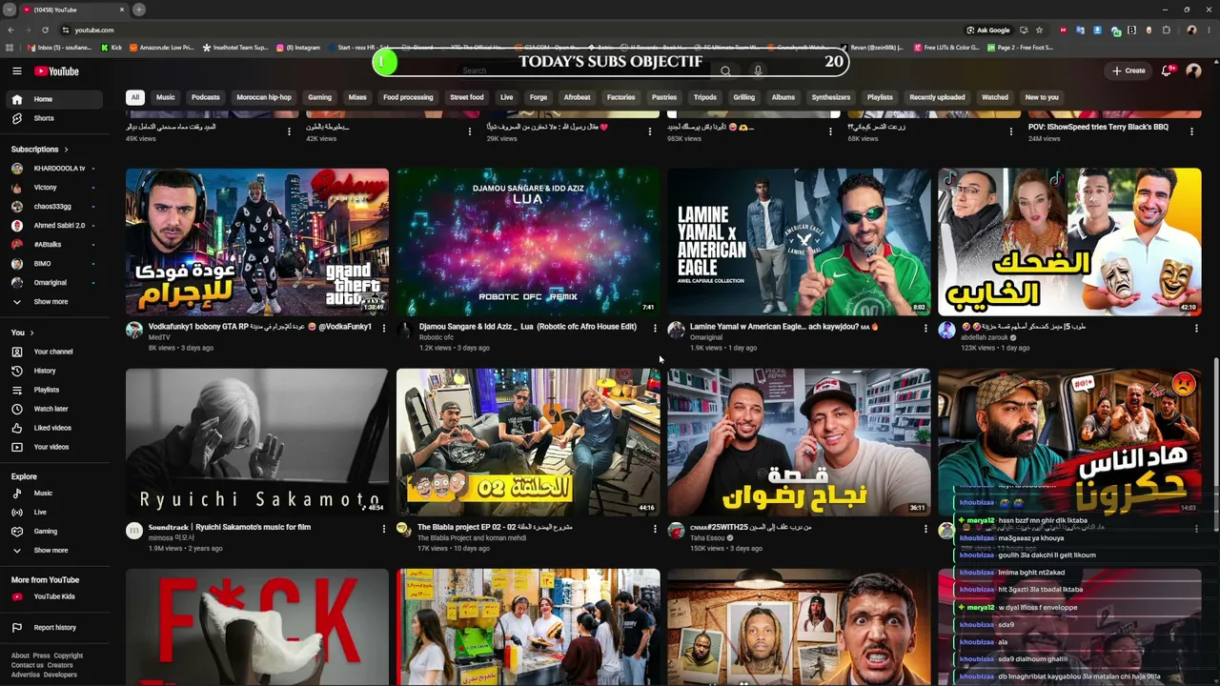The image size is (1220, 686).
Task: Select the Podcasts filter chip
Action: (205, 97)
